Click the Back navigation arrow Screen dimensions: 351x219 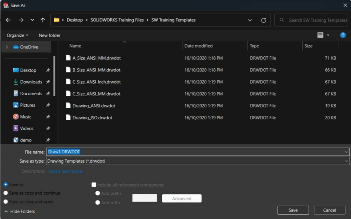click(x=8, y=20)
